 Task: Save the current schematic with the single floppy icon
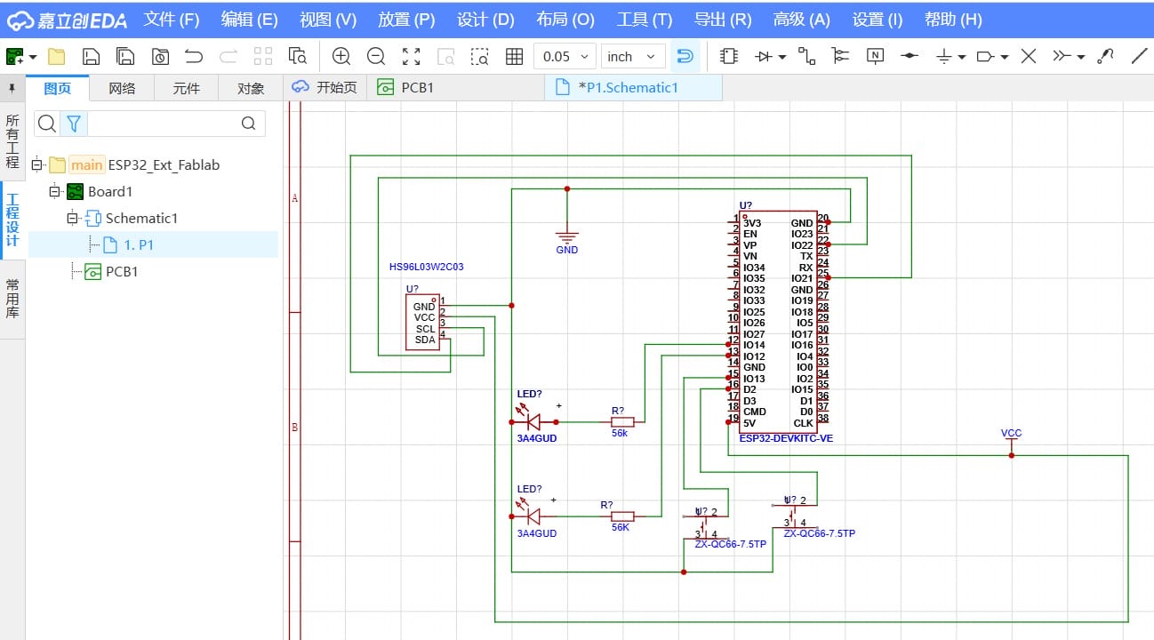(91, 57)
